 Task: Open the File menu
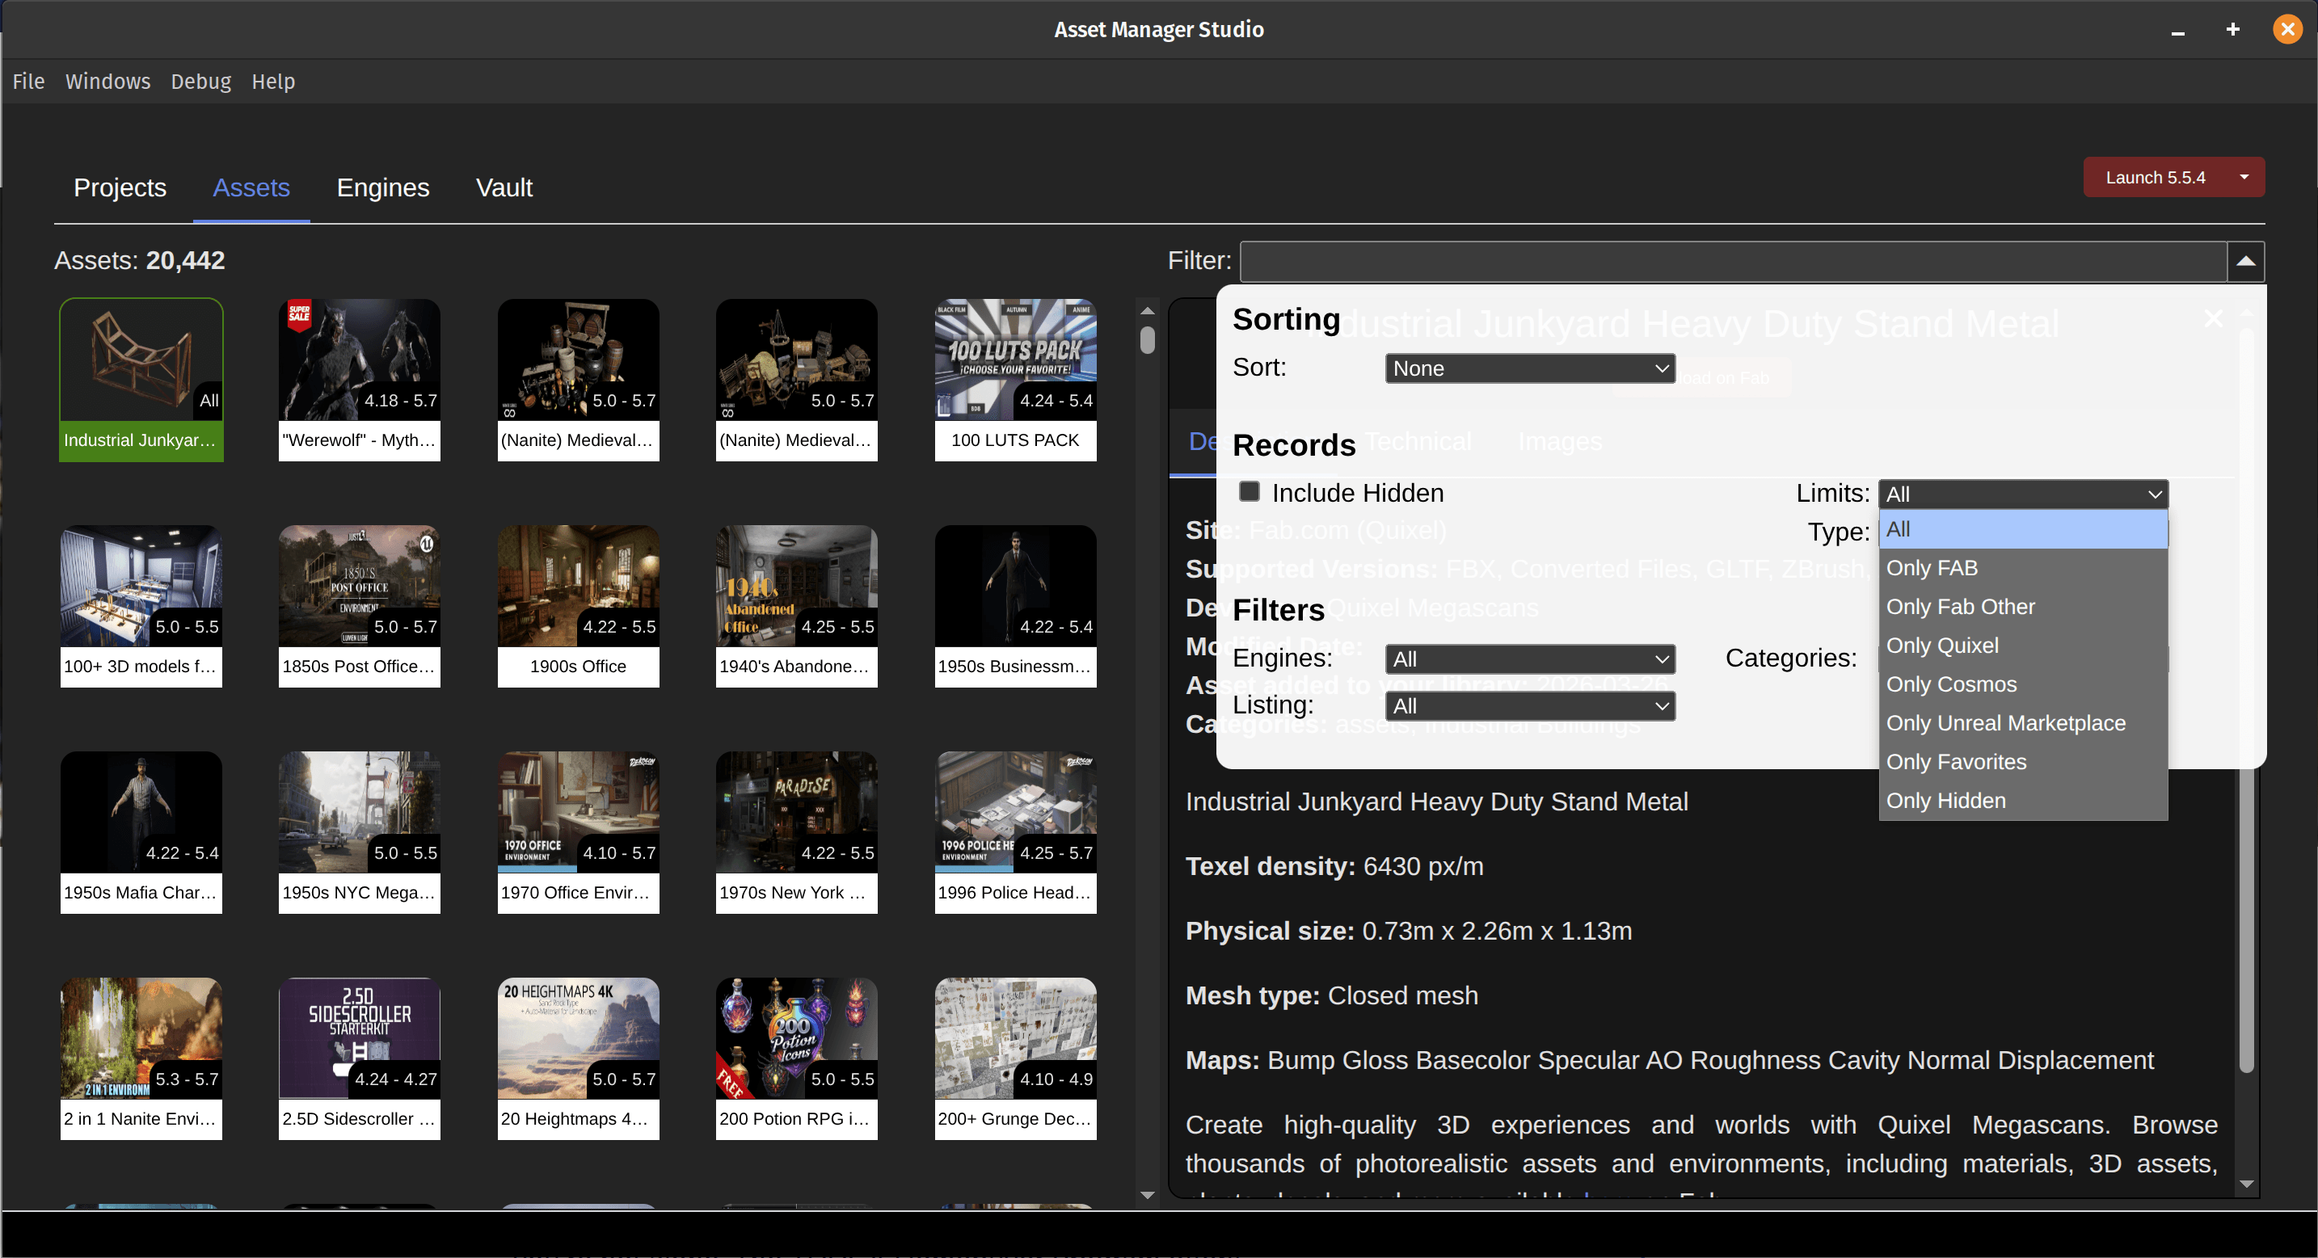tap(28, 82)
